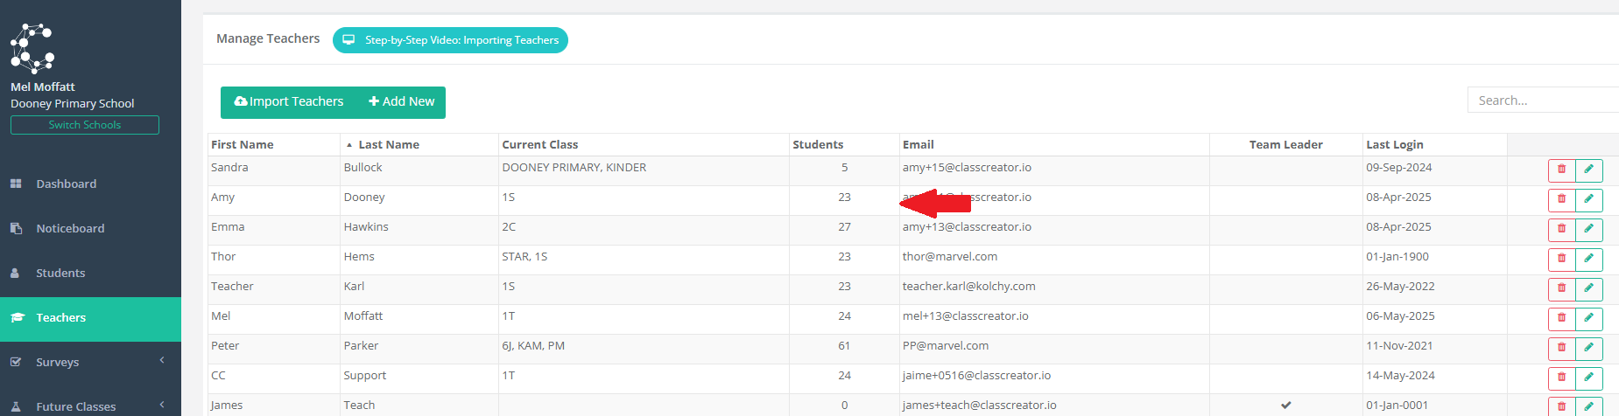Edit Amy Dooney using the pencil icon
The image size is (1619, 416).
tap(1589, 200)
